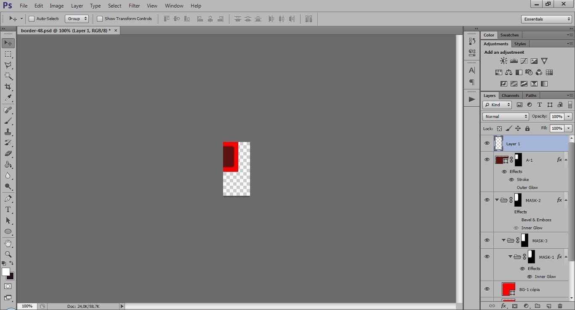The height and width of the screenshot is (310, 575).
Task: Open the Filter menu
Action: coord(134,6)
